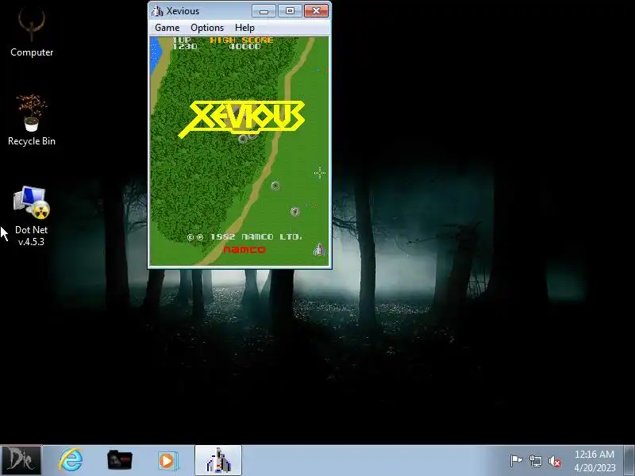Click the Show desktop strip

point(629,460)
